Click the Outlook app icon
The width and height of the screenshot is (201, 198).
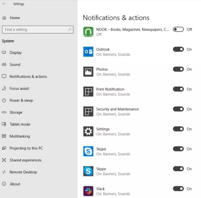pyautogui.click(x=88, y=52)
